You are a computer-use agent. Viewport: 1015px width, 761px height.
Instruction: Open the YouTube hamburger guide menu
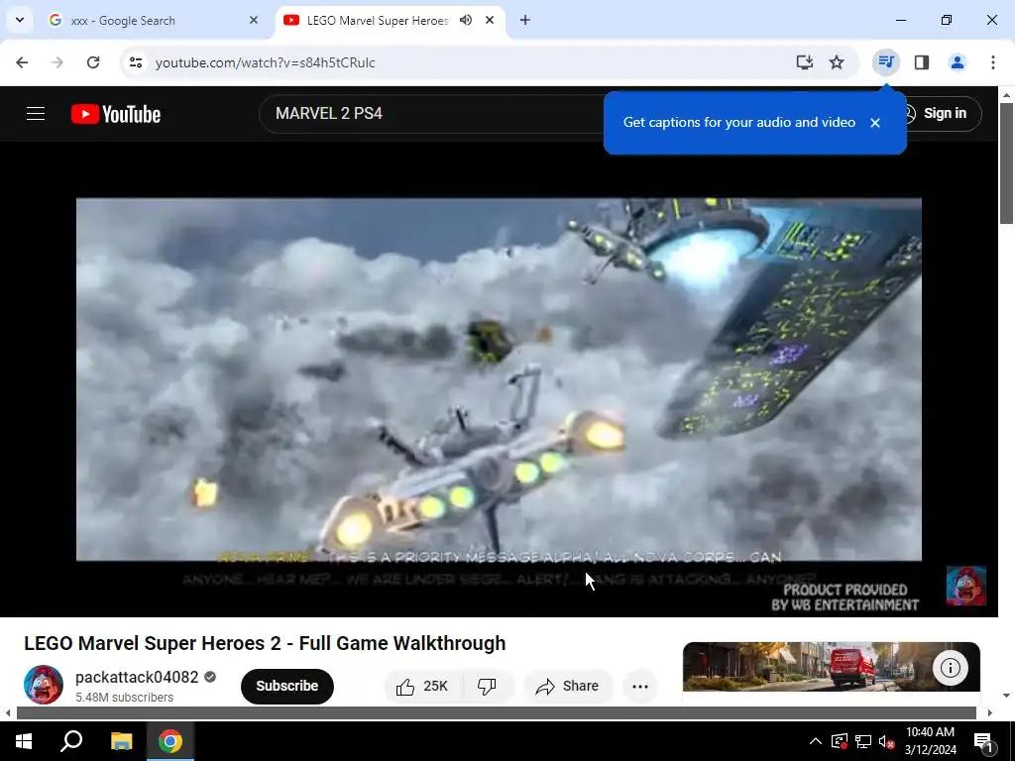click(36, 114)
